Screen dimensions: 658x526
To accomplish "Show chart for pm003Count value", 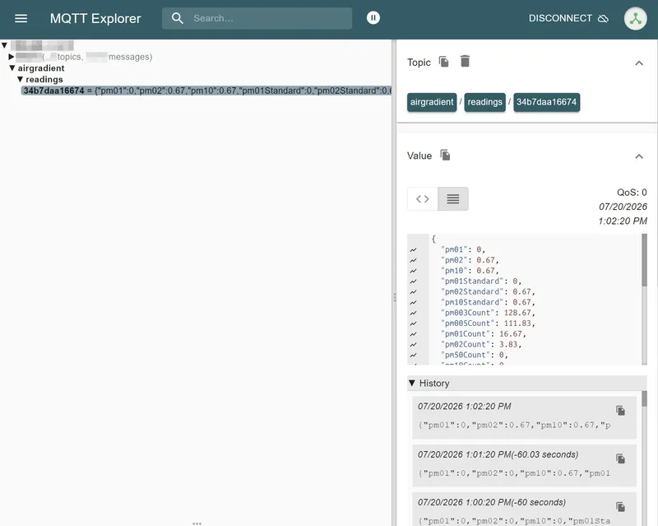I will (414, 313).
